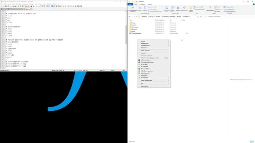The image size is (255, 143).
Task: Switch Explorer to large icons view bottom-right
Action: click(x=253, y=142)
